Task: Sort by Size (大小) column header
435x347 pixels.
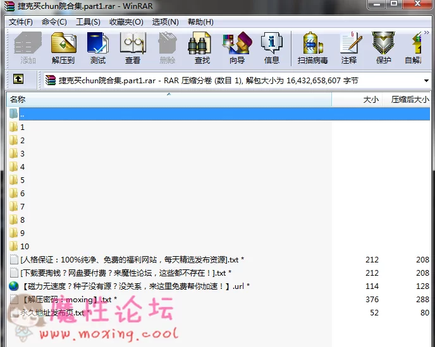Action: coord(357,99)
